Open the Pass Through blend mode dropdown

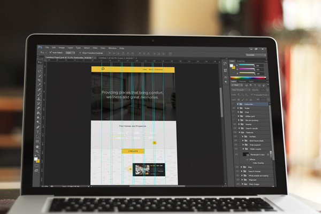click(x=241, y=90)
